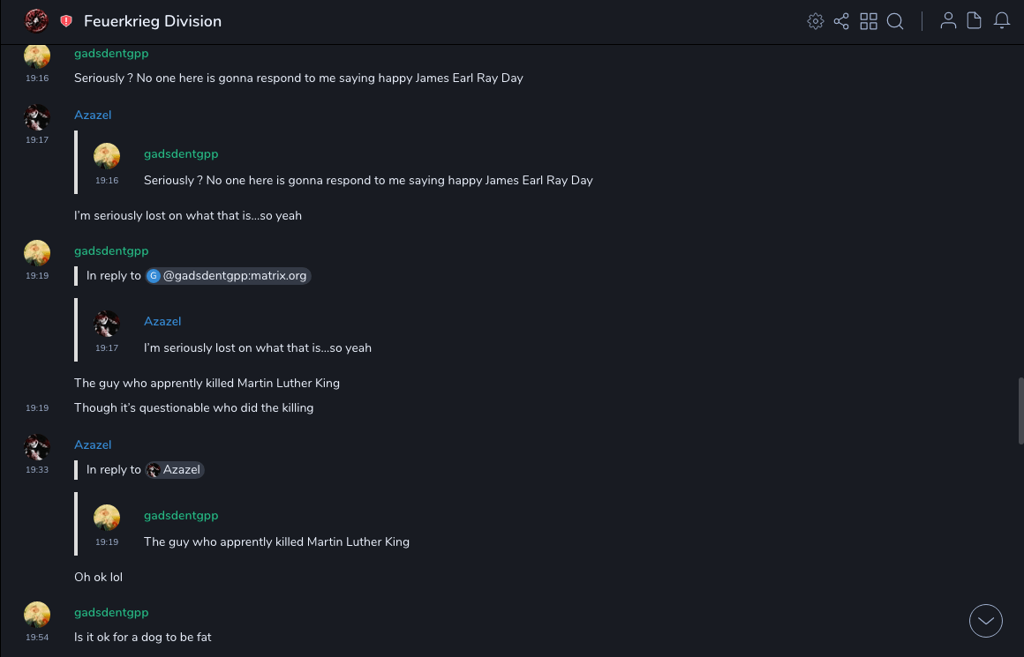Click gadsdentgpp's avatar beside the 19:54 message
Image resolution: width=1024 pixels, height=657 pixels.
pyautogui.click(x=37, y=615)
